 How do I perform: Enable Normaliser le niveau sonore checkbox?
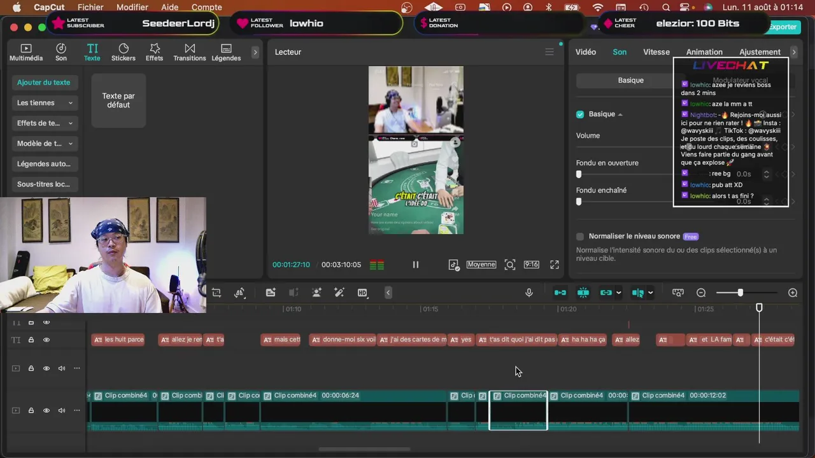(x=580, y=237)
